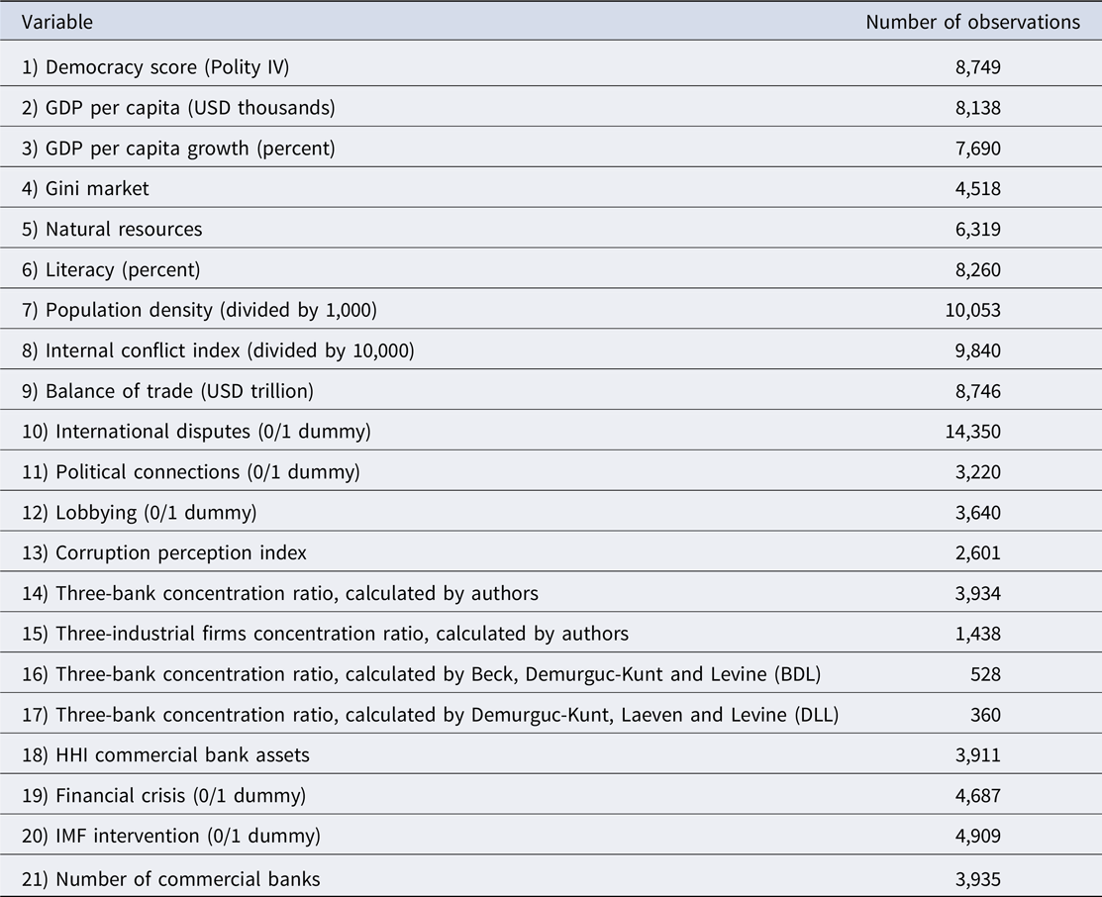The width and height of the screenshot is (1102, 897).
Task: Select Population density value 10,053
Action: 972,310
